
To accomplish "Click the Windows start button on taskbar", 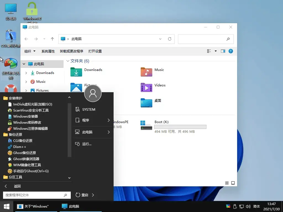I will click(7, 206).
